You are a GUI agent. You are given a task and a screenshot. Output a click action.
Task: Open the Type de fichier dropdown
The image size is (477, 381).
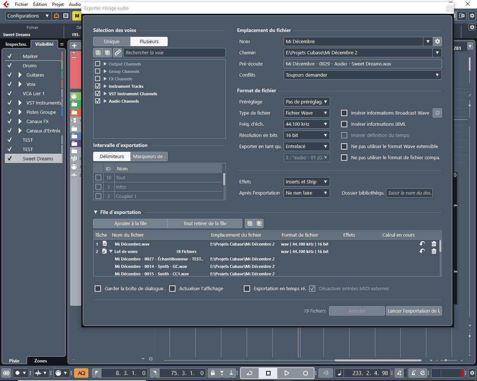click(307, 113)
